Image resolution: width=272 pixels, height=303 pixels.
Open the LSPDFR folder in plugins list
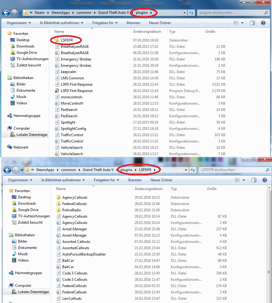[x=67, y=40]
